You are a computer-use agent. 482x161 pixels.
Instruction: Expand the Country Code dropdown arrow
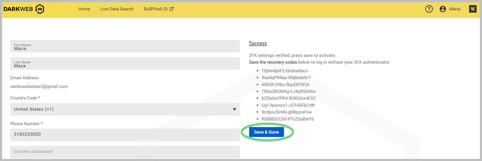234,109
